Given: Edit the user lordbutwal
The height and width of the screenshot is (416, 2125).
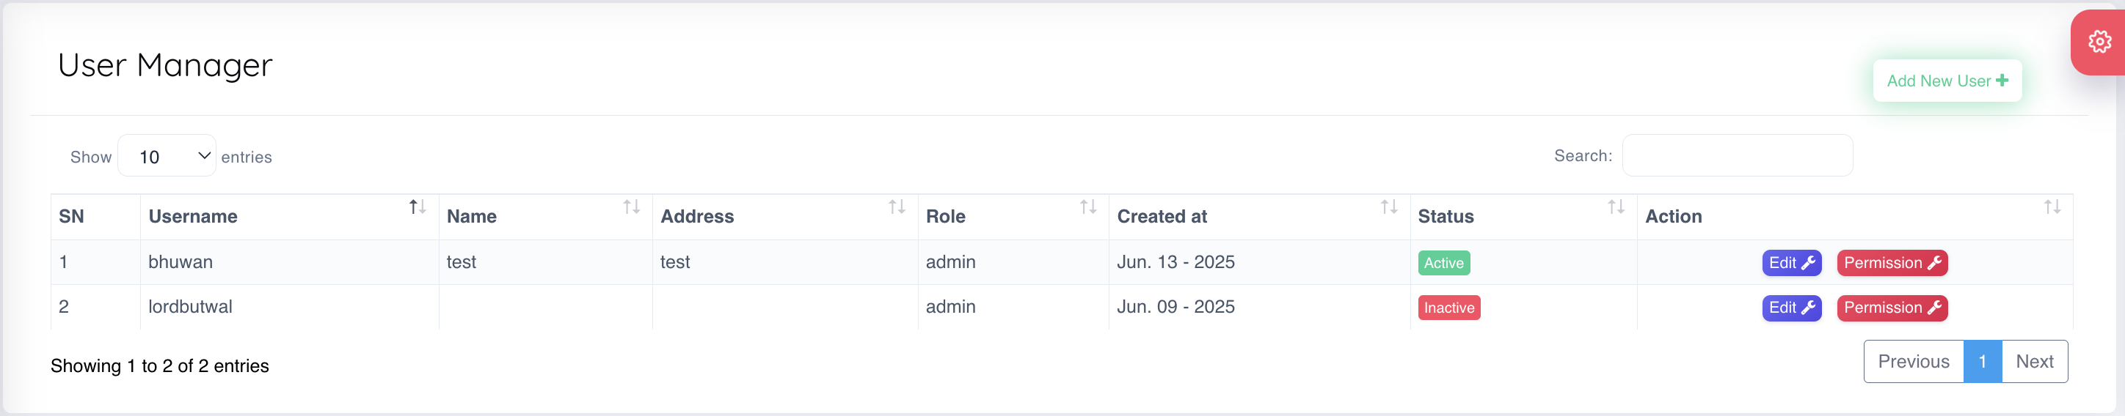Looking at the screenshot, I should [x=1791, y=308].
